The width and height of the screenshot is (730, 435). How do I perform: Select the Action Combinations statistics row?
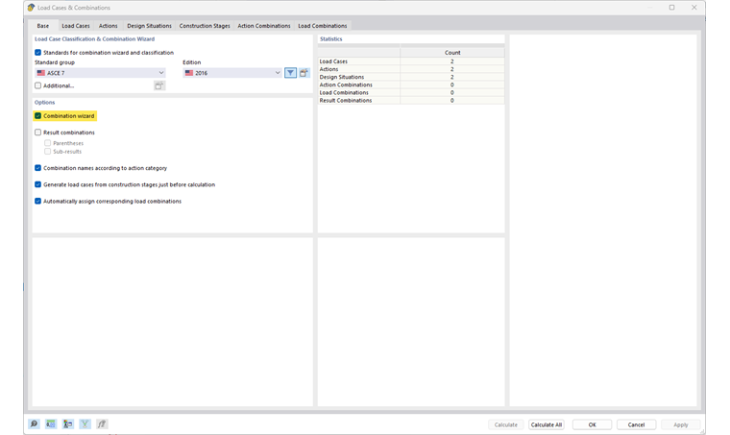click(411, 85)
